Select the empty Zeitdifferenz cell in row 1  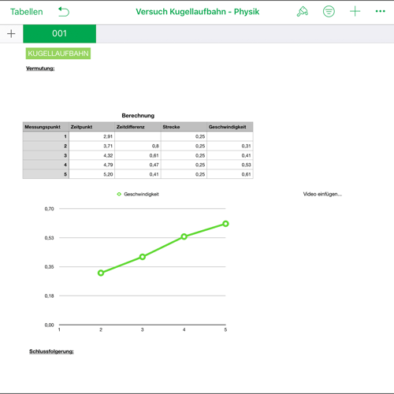point(138,136)
